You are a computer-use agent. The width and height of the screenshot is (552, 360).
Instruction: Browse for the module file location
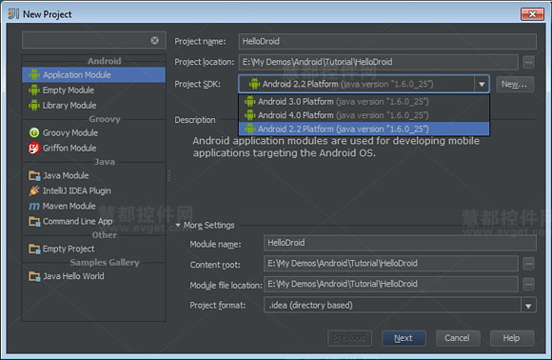pos(529,284)
